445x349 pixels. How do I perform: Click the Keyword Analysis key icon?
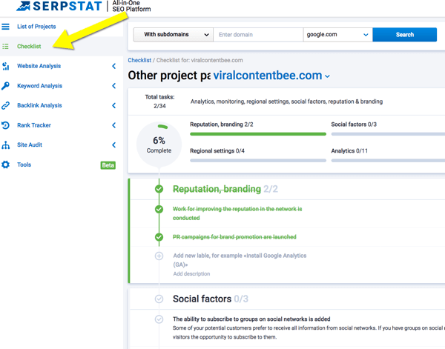coord(5,86)
